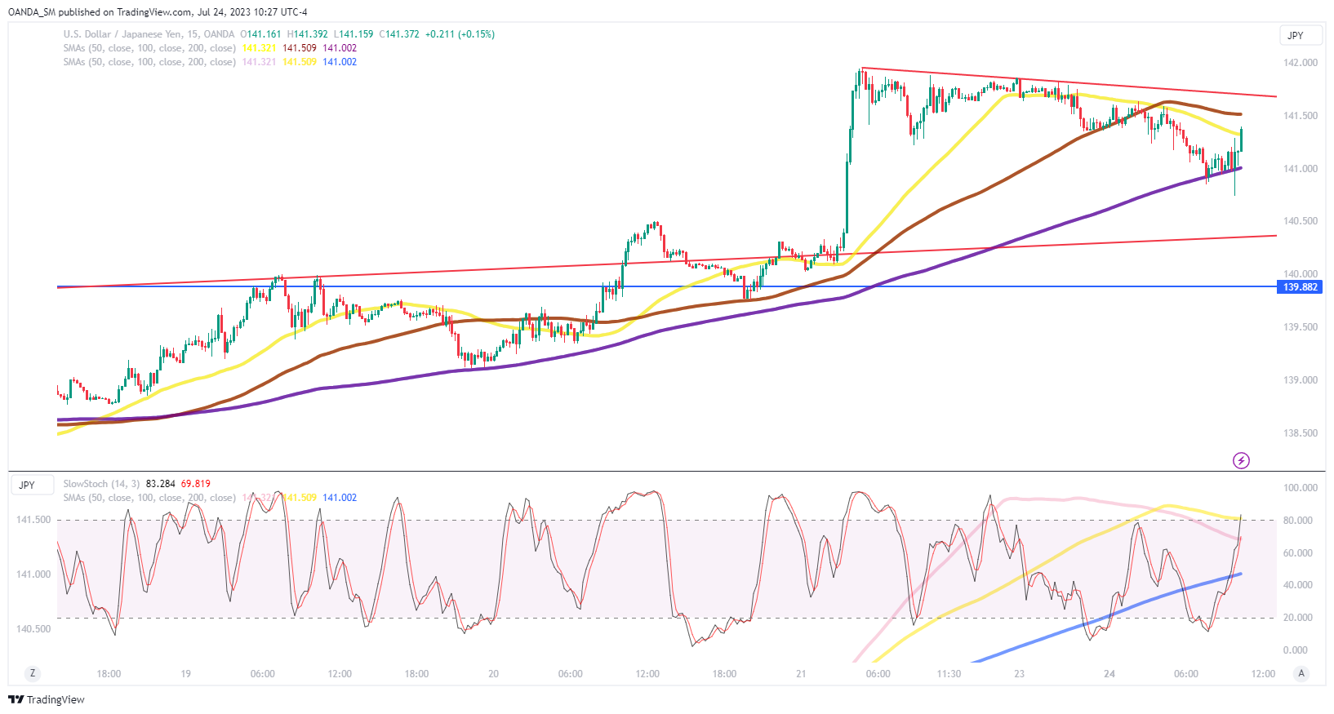Click the low value L141.159
The image size is (1334, 714).
354,34
